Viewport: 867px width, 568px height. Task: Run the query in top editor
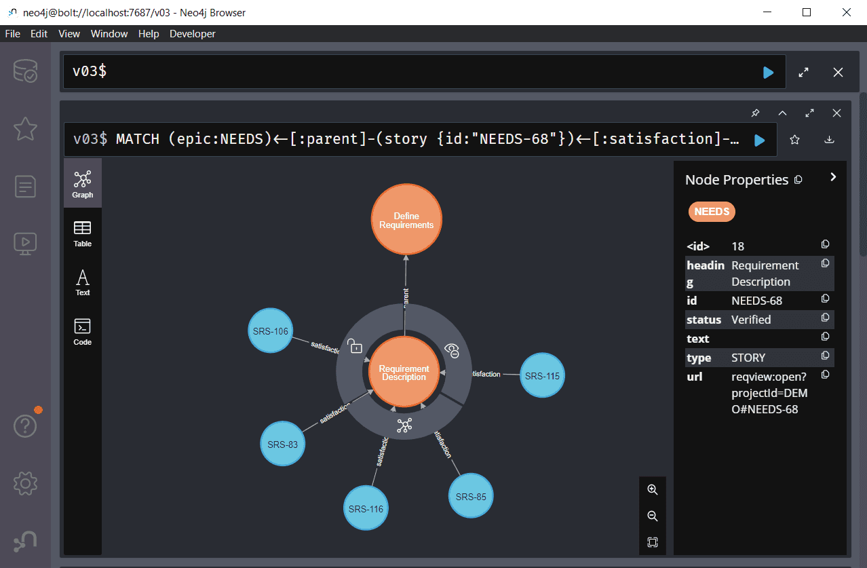pyautogui.click(x=768, y=72)
